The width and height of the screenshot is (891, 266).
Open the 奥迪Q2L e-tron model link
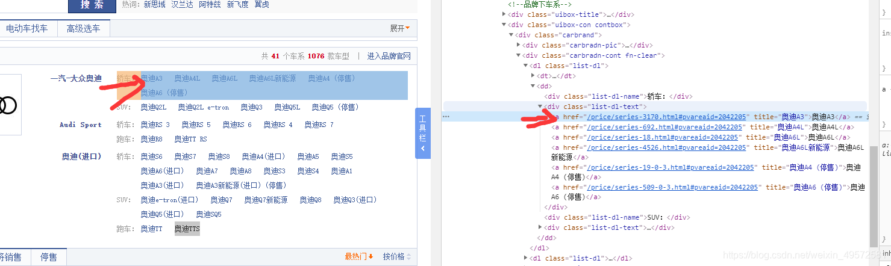pos(204,107)
